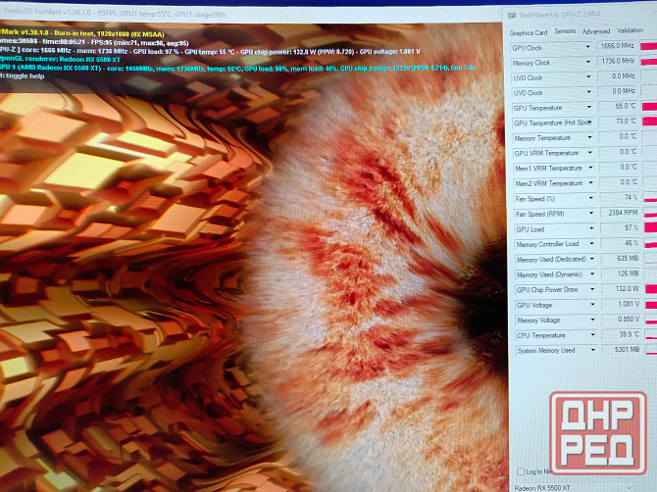Switch to the Graphics Card tab
Screen dimensions: 657x492
[529, 32]
